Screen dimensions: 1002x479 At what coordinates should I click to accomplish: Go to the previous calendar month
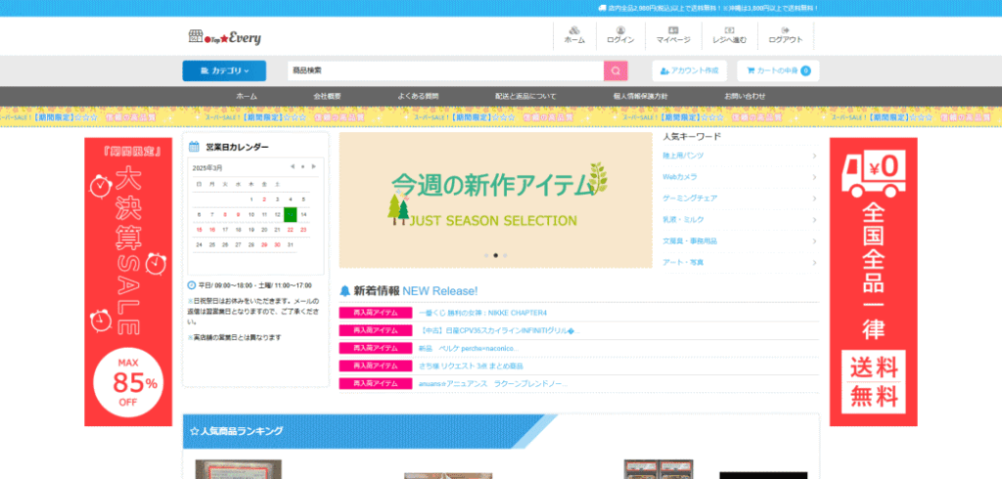point(292,167)
